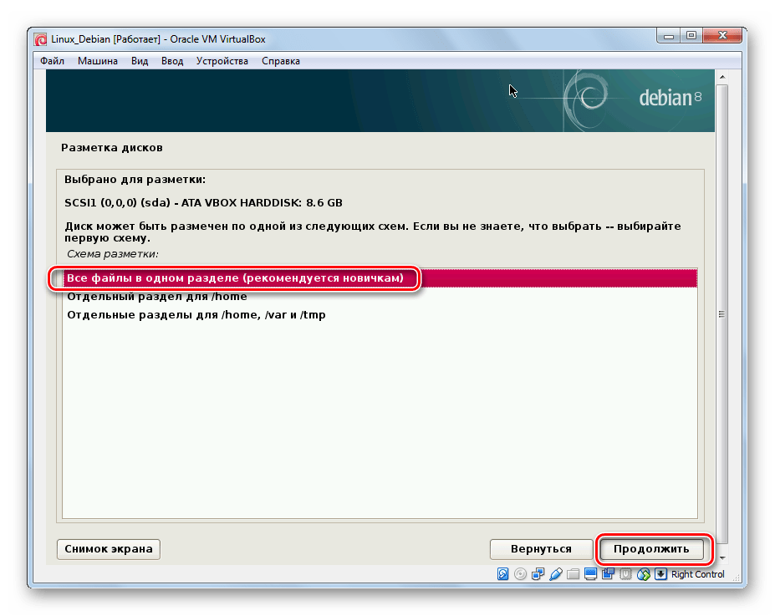Open the Файл menu
775x616 pixels.
point(52,61)
